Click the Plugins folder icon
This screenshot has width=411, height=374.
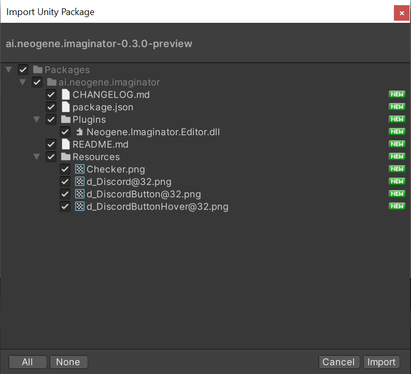[x=65, y=120]
